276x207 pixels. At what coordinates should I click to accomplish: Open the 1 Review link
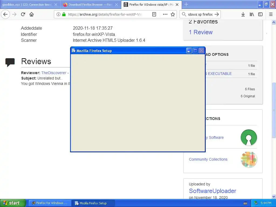(x=201, y=32)
